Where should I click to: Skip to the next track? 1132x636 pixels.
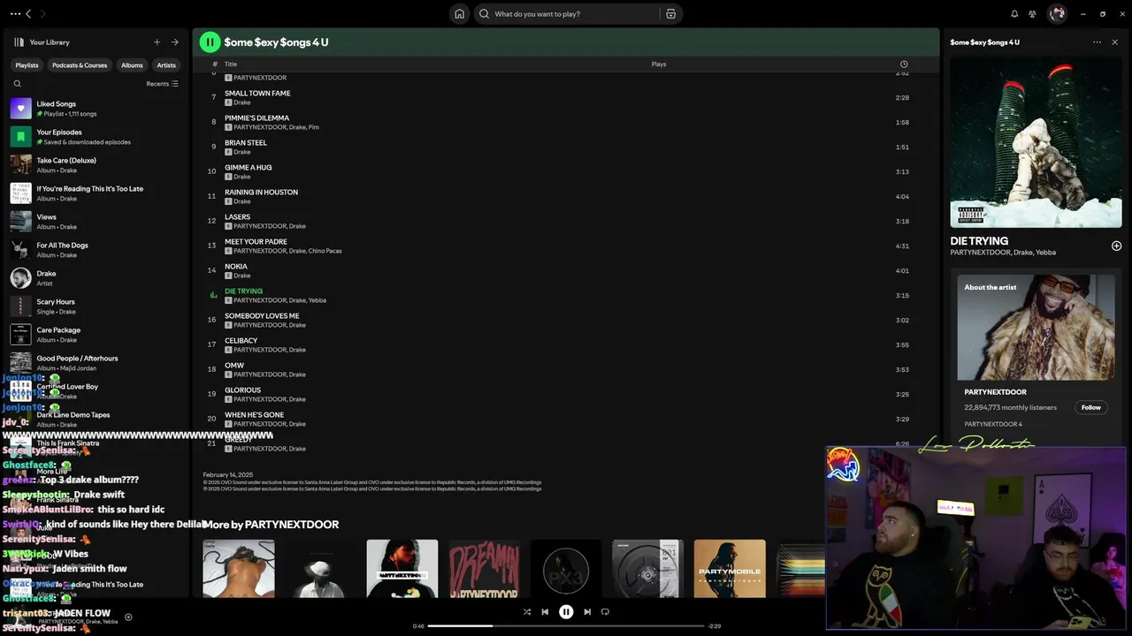coord(587,611)
